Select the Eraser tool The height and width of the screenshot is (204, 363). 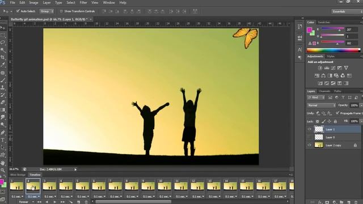click(3, 102)
